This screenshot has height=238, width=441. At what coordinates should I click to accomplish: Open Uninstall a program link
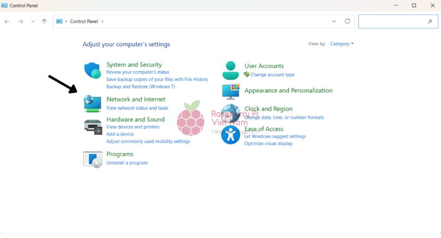[127, 163]
